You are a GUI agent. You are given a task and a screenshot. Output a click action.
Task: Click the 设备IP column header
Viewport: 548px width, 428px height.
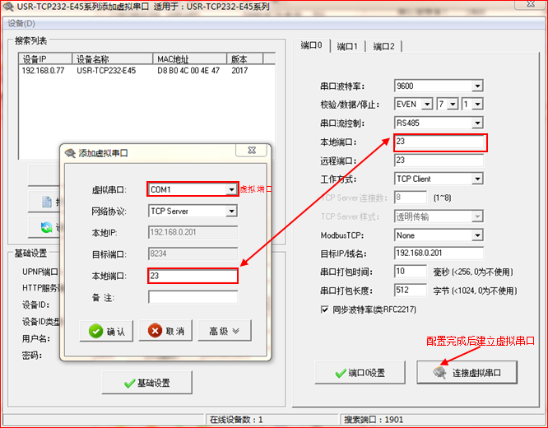[45, 58]
